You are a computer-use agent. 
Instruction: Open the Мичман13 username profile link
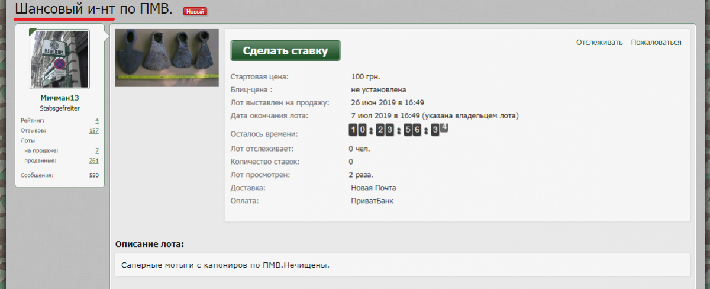pos(60,98)
